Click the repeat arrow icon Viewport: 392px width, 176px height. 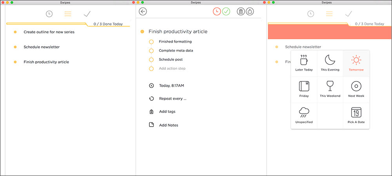(x=151, y=99)
